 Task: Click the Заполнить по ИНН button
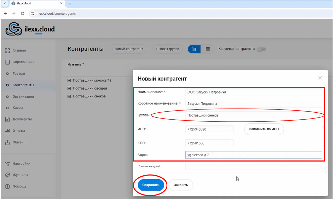[264, 129]
